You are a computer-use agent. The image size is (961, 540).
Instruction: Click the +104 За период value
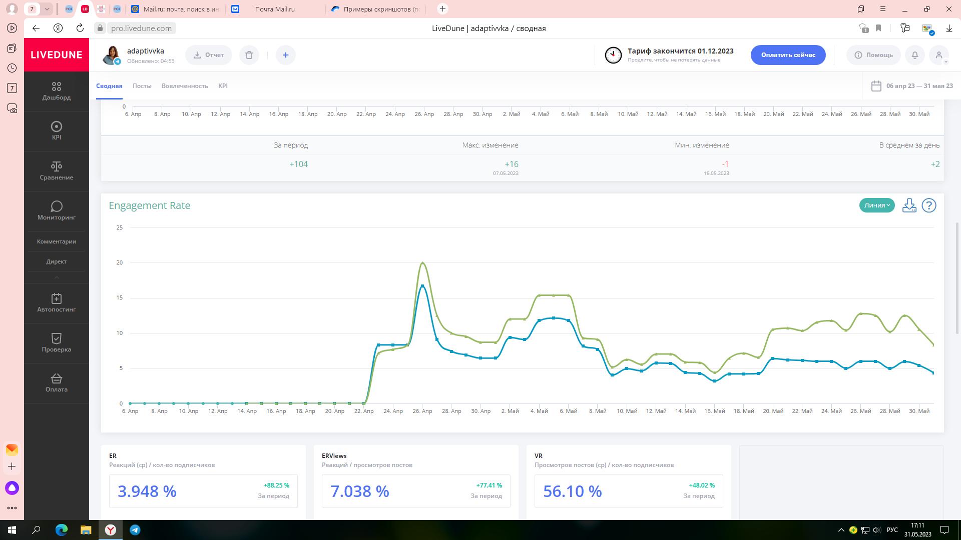(299, 164)
